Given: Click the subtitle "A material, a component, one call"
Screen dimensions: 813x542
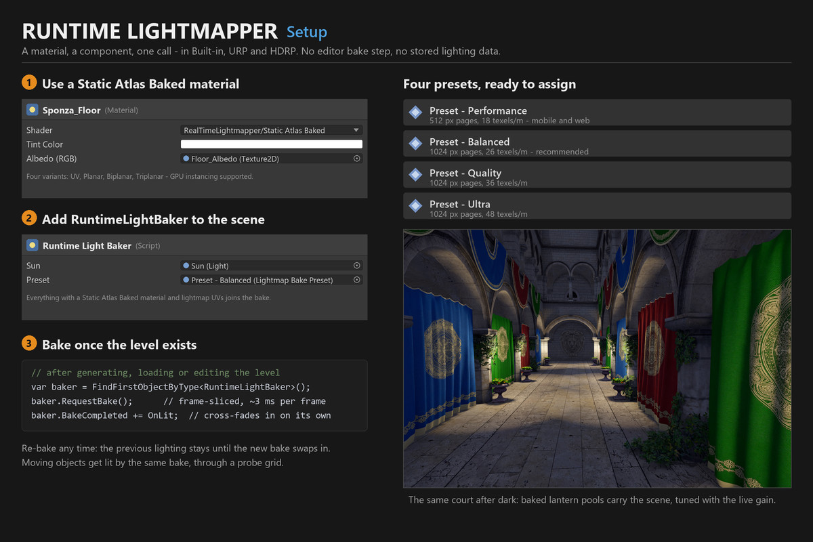Looking at the screenshot, I should 261,51.
